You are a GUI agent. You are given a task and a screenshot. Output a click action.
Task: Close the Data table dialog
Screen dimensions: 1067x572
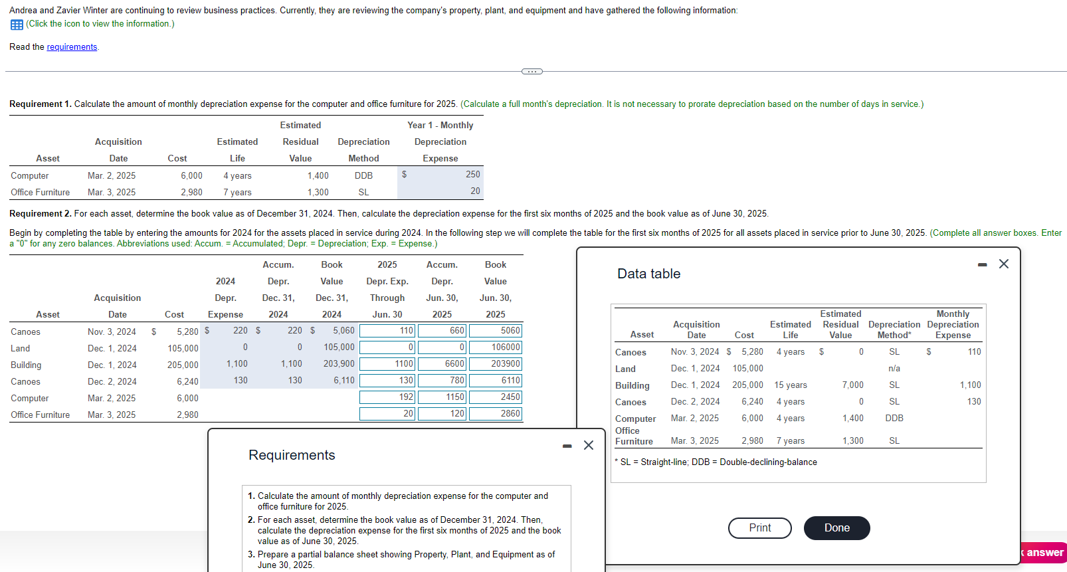pos(1004,264)
